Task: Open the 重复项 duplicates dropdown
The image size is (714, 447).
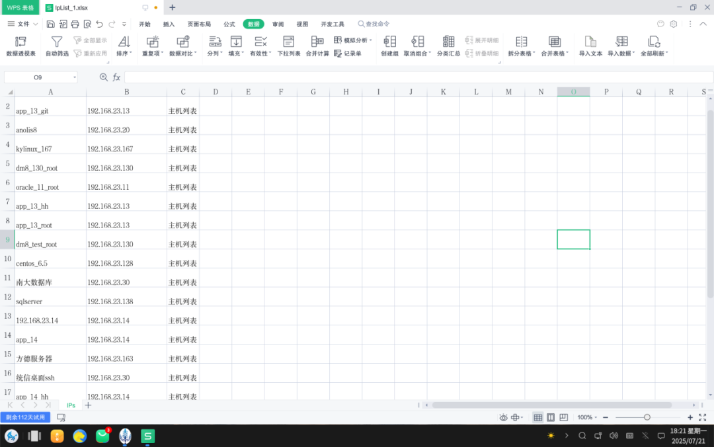Action: tap(153, 46)
